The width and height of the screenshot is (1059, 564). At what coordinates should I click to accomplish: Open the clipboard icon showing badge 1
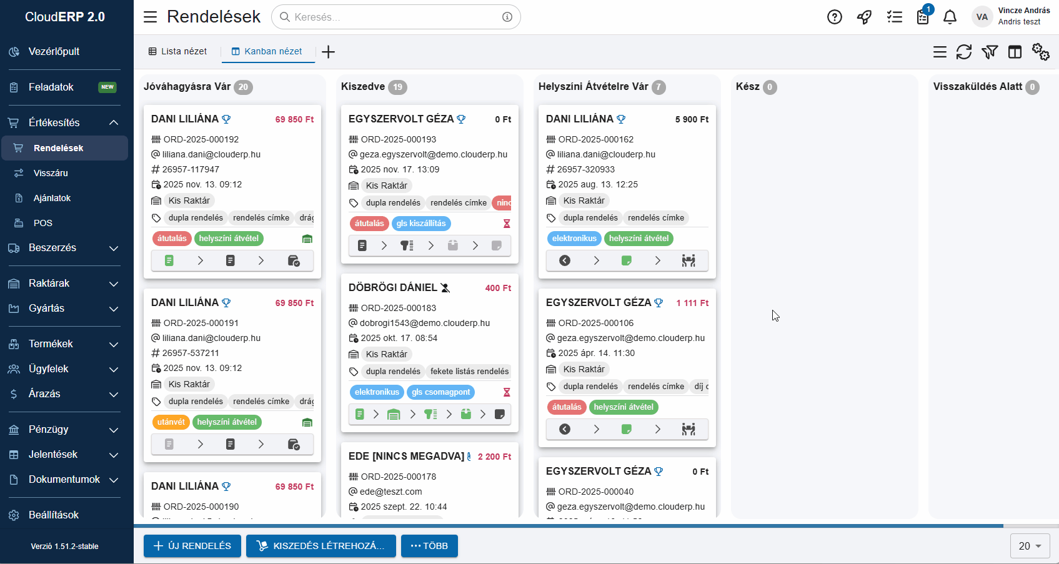tap(922, 17)
